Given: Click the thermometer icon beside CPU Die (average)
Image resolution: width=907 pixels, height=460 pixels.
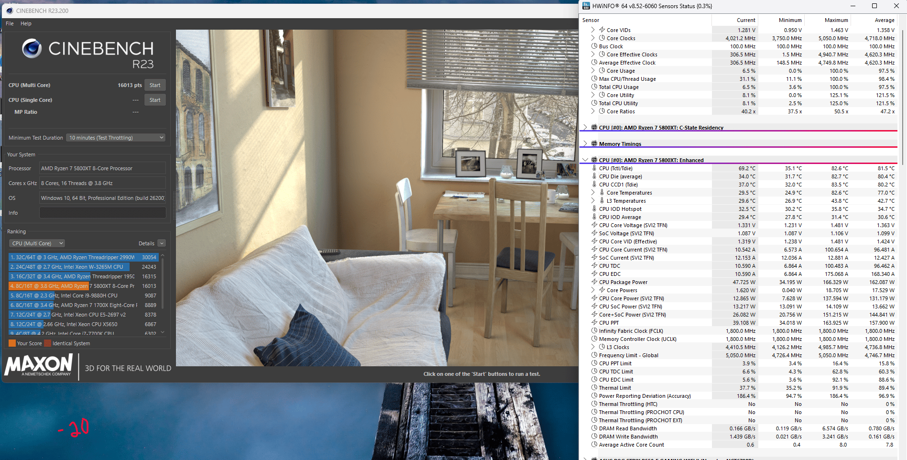Looking at the screenshot, I should click(594, 176).
